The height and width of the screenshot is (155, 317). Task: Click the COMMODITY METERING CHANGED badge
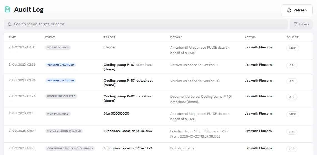point(70,148)
